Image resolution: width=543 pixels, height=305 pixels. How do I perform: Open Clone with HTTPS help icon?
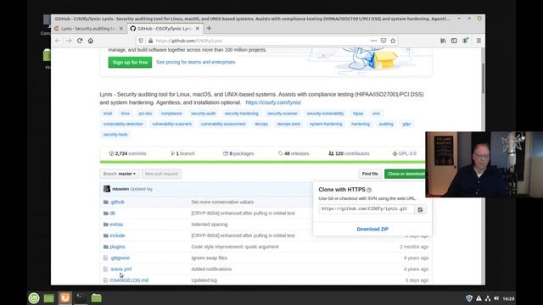point(369,190)
